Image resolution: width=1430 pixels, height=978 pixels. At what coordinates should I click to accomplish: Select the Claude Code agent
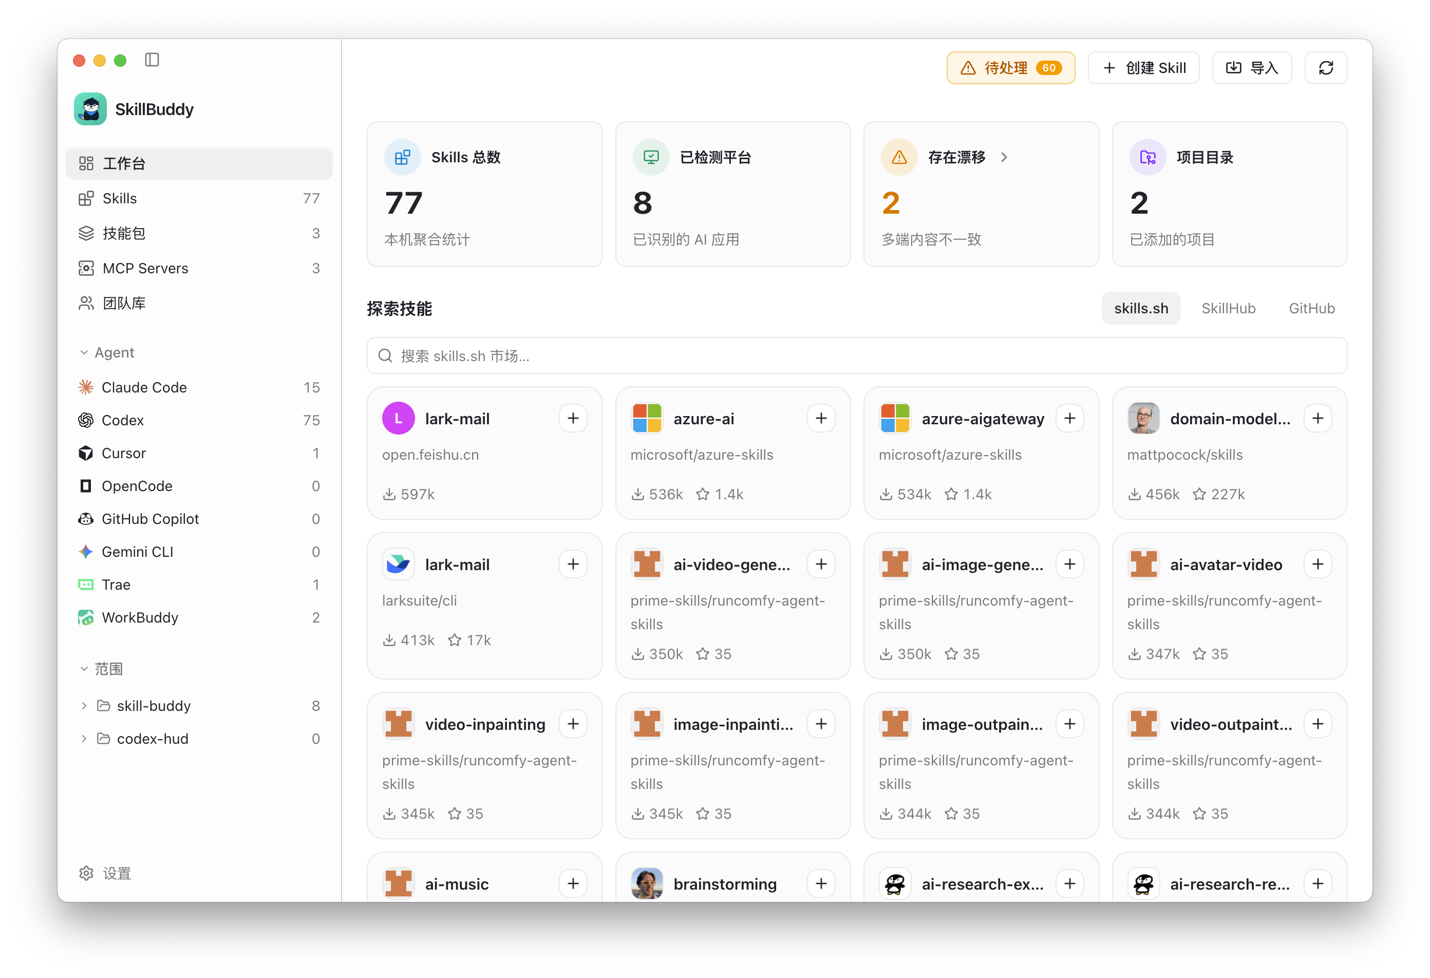(199, 388)
